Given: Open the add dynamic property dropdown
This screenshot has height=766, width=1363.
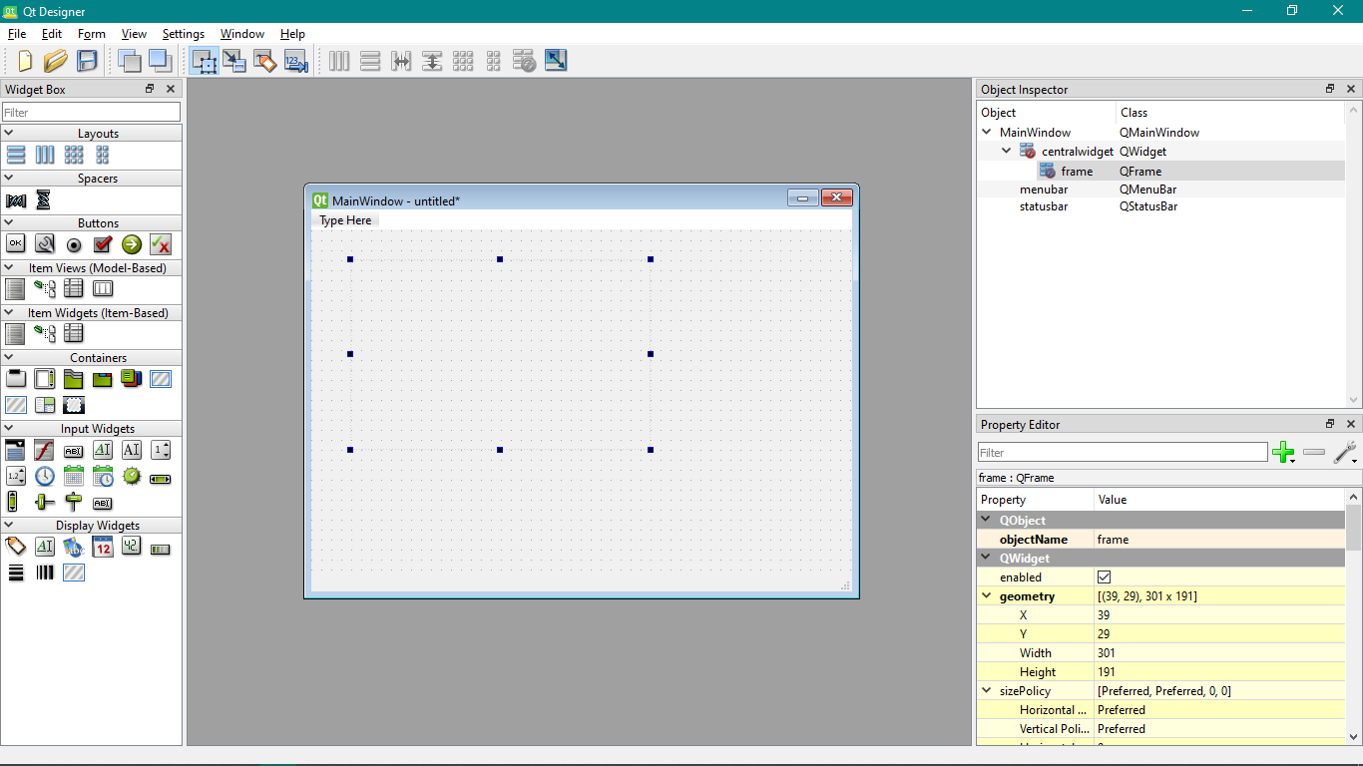Looking at the screenshot, I should pyautogui.click(x=1284, y=453).
